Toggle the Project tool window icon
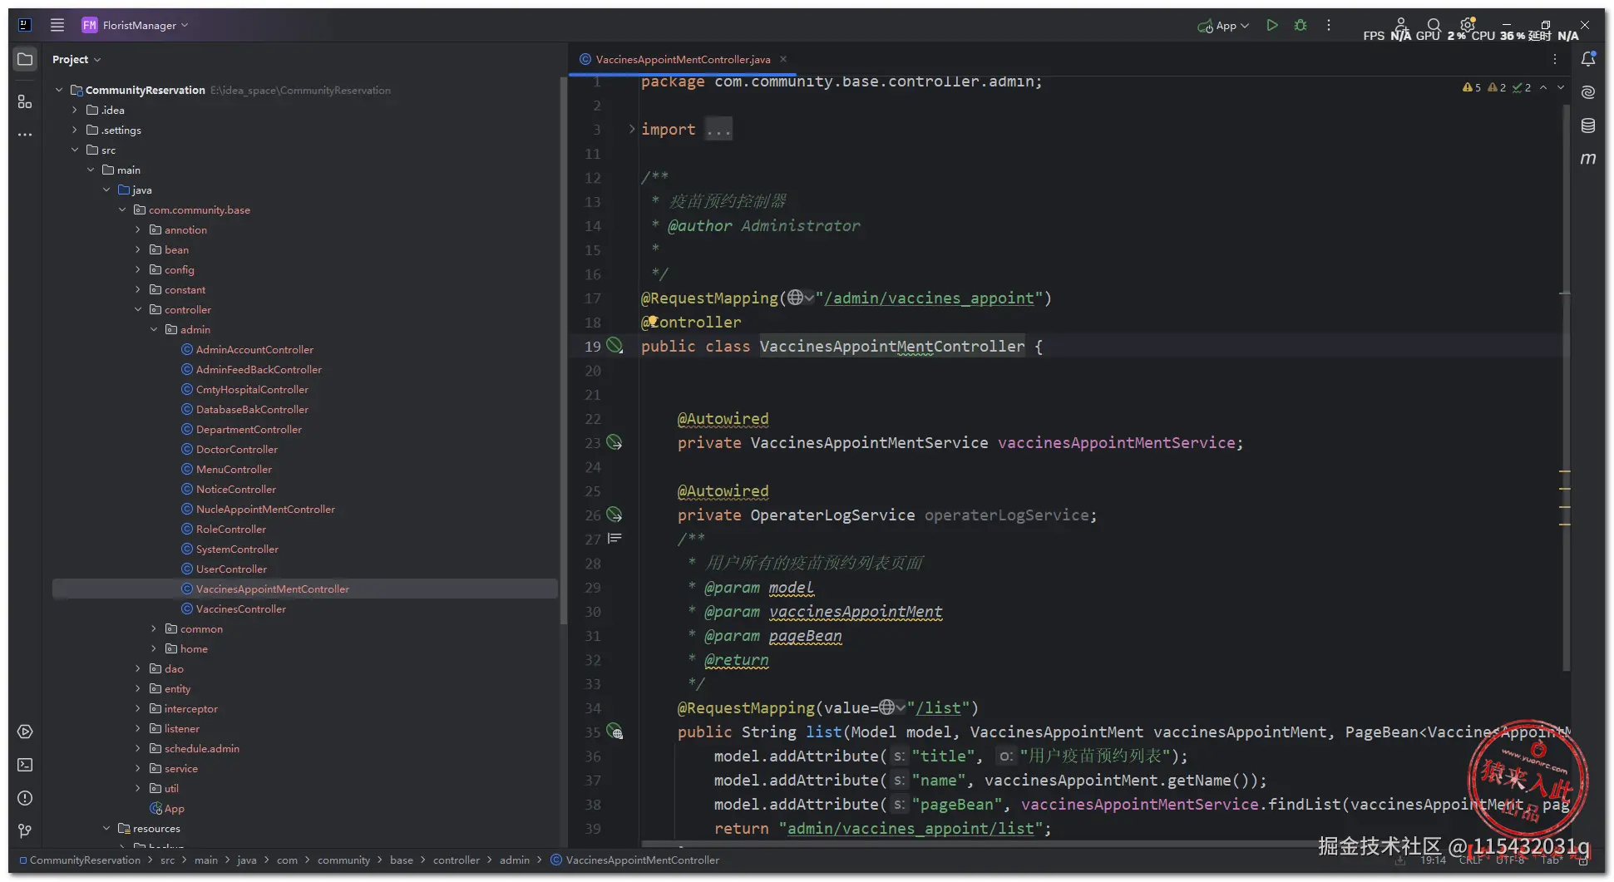The image size is (1614, 882). (x=25, y=59)
